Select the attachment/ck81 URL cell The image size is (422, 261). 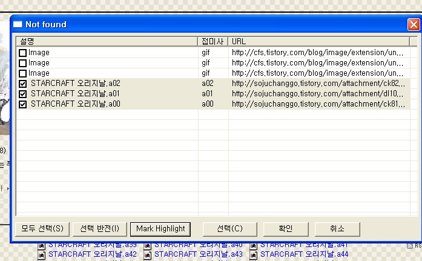click(318, 104)
